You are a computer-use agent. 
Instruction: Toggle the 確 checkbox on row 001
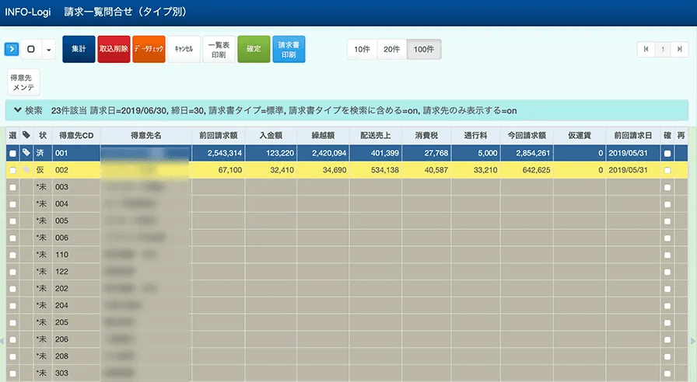pyautogui.click(x=667, y=154)
